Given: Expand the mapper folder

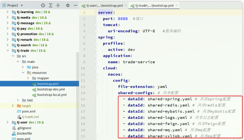Looking at the screenshot, I should pyautogui.click(x=28, y=78).
